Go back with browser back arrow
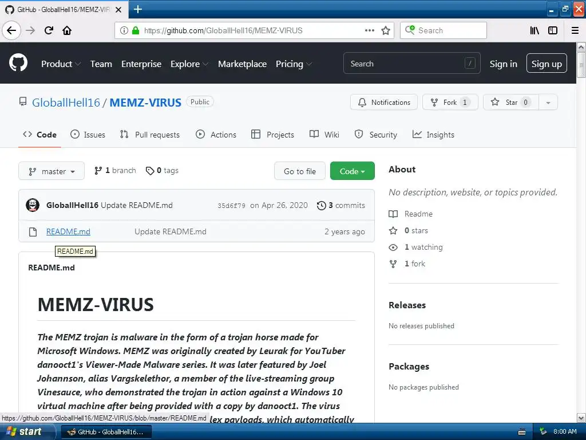Viewport: 586px width, 440px height. [x=11, y=30]
